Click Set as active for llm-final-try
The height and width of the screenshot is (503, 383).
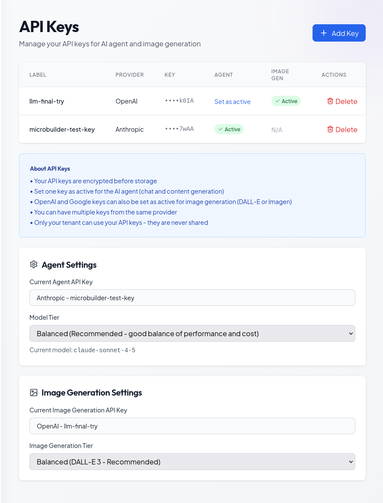[232, 101]
